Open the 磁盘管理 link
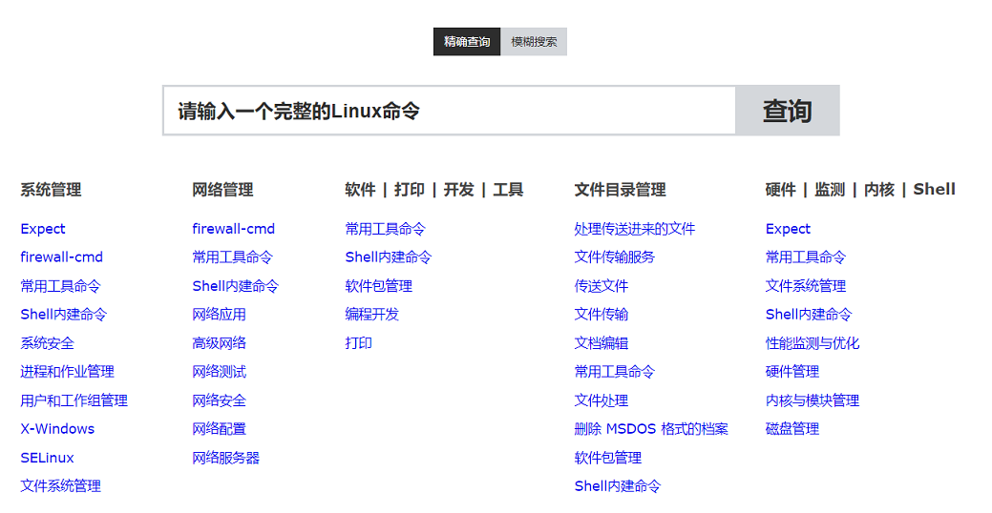Viewport: 992px width, 513px height. point(791,429)
